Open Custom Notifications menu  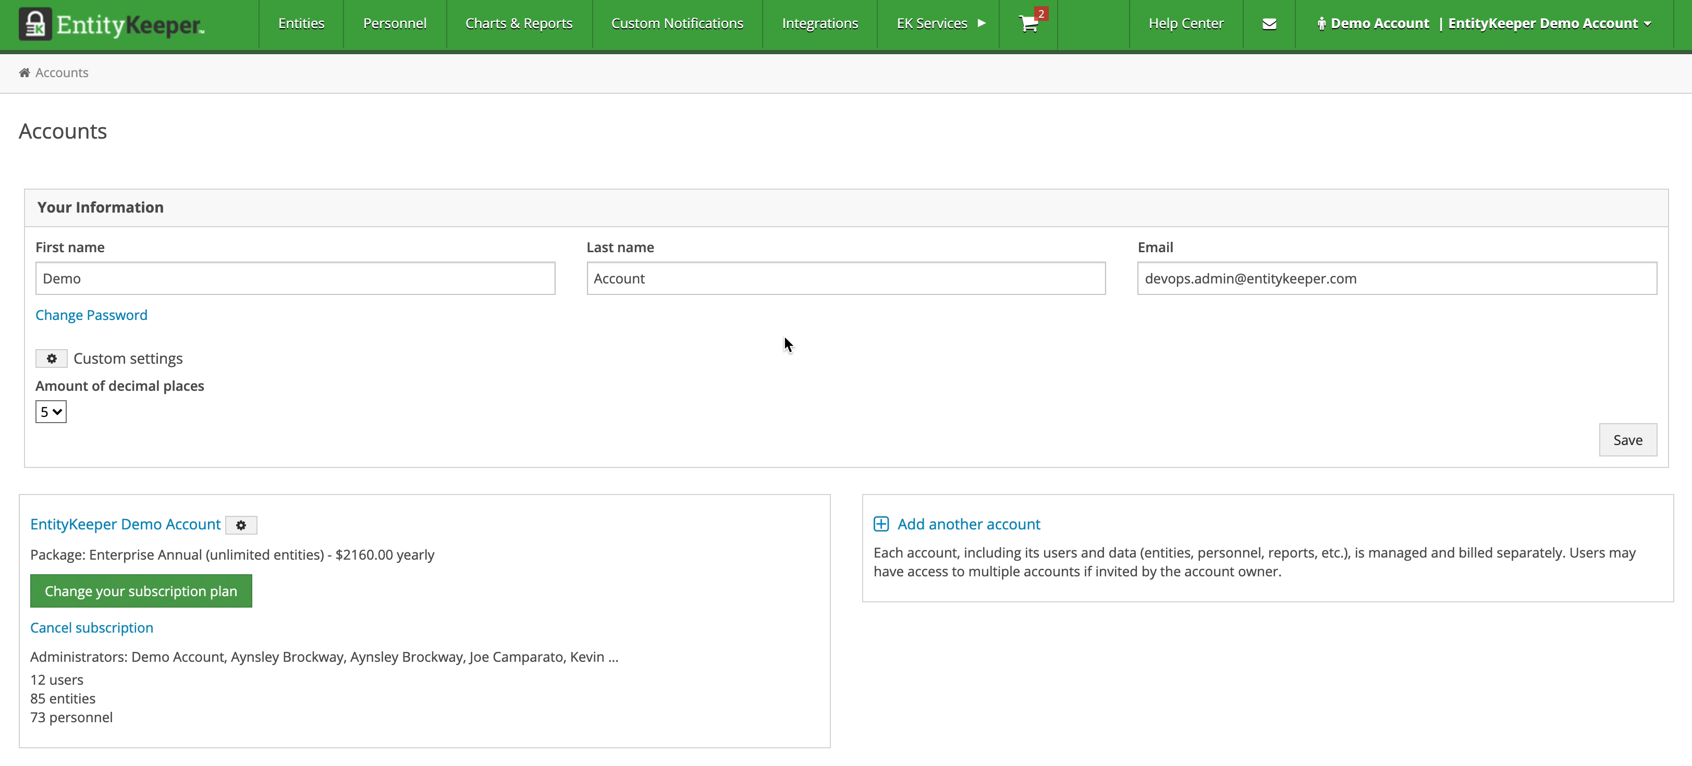click(677, 23)
